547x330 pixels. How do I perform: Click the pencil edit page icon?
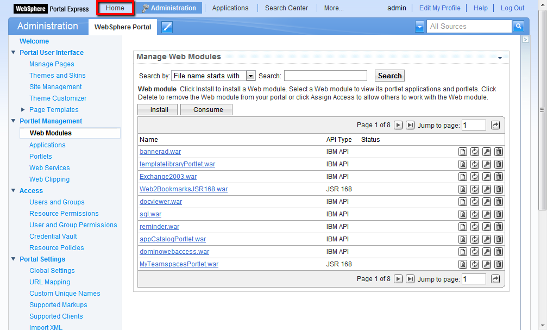[167, 27]
